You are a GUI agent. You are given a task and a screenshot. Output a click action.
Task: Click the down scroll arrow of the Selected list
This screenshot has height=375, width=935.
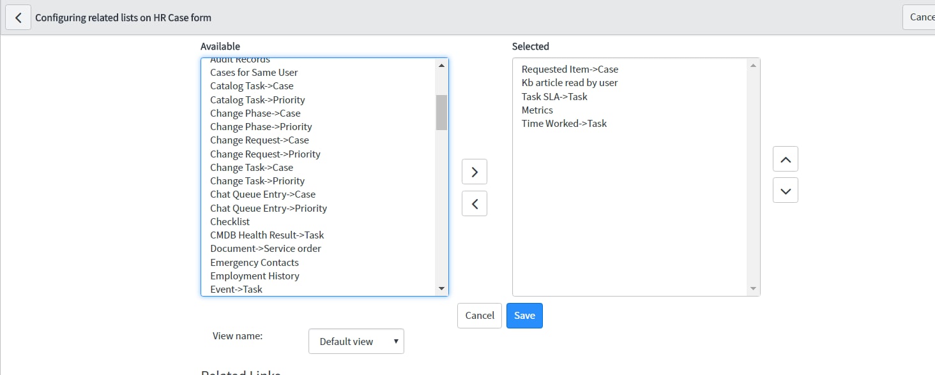[x=753, y=288]
